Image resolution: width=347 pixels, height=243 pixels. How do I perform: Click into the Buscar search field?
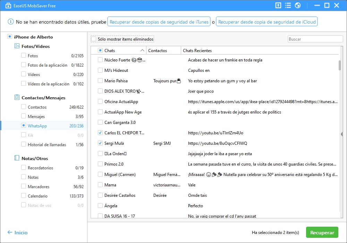[315, 39]
